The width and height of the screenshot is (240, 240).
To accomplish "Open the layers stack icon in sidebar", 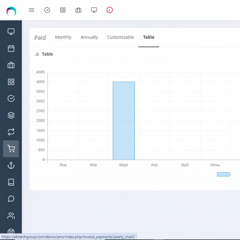I will (11, 115).
